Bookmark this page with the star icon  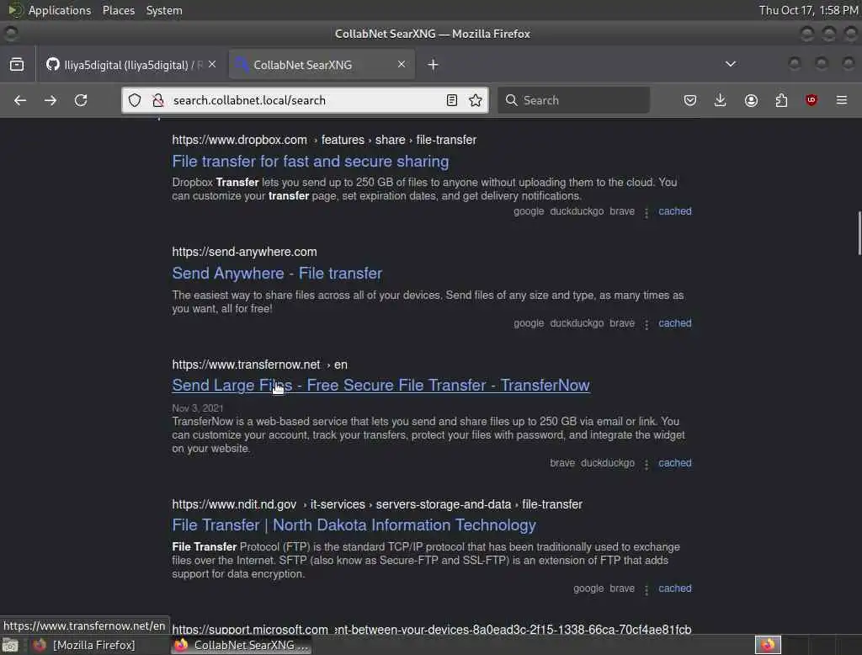[476, 100]
